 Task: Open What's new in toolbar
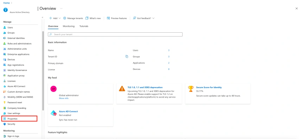click(x=93, y=18)
